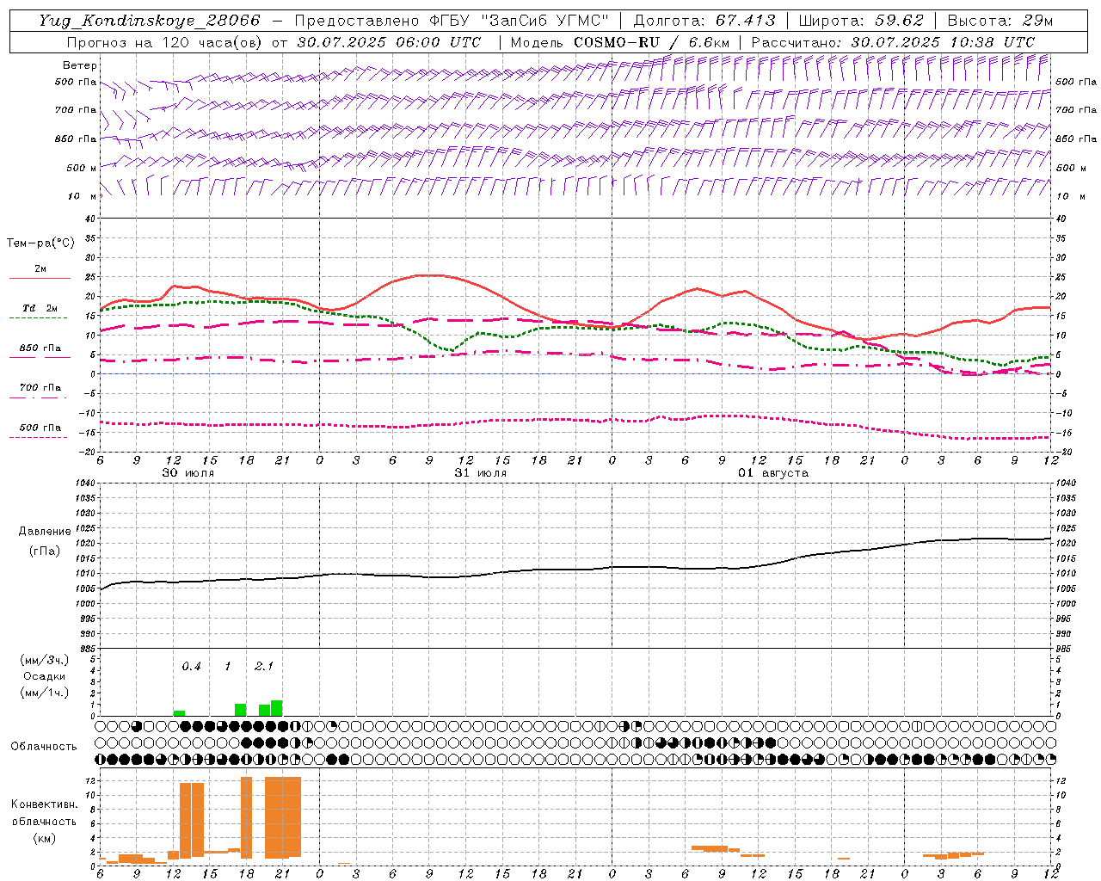Viewport: 1101px width, 881px height.
Task: Click the Долгота: 67.413 header field
Action: (704, 21)
